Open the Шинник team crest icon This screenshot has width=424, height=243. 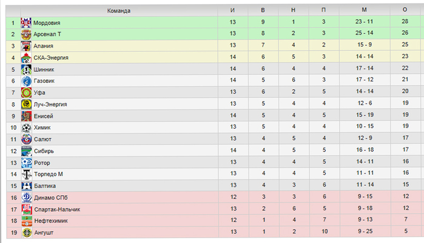click(26, 70)
